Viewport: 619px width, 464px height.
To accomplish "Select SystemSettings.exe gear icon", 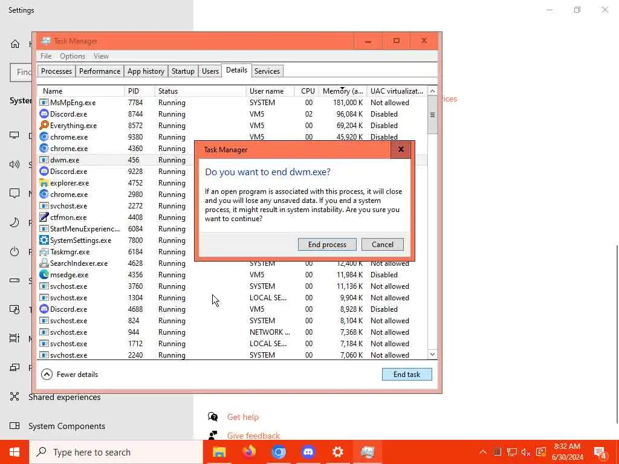I will point(44,240).
